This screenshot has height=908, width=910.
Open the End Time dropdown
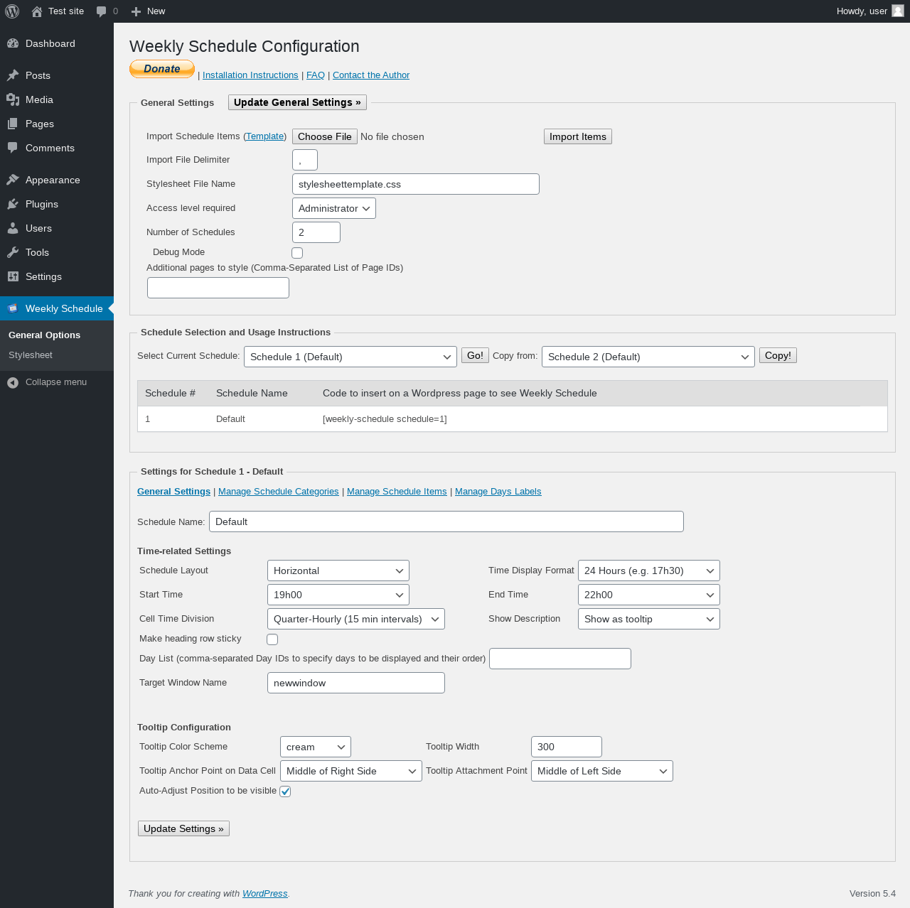pos(649,595)
